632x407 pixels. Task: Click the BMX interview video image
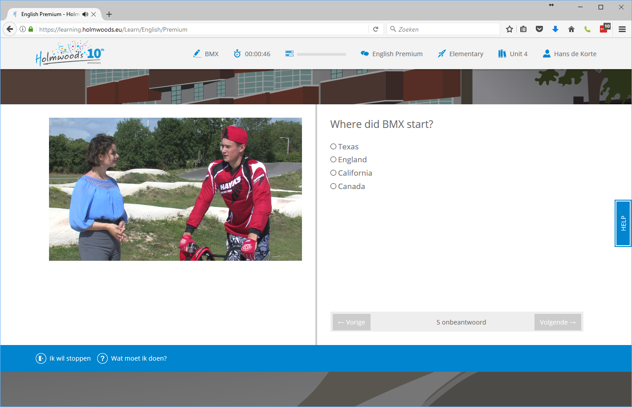coord(175,189)
